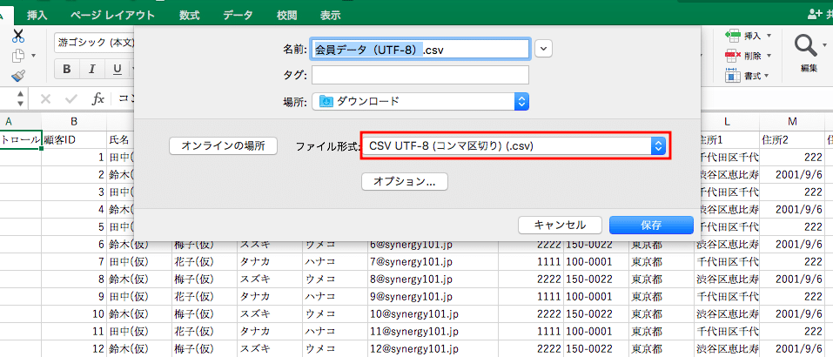
Task: Click ウメコ in customer row 10
Action: pos(335,314)
